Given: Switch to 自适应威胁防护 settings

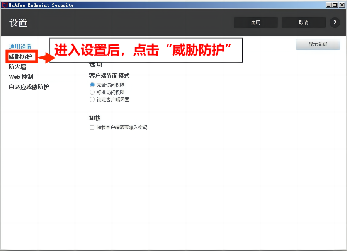Looking at the screenshot, I should click(29, 86).
